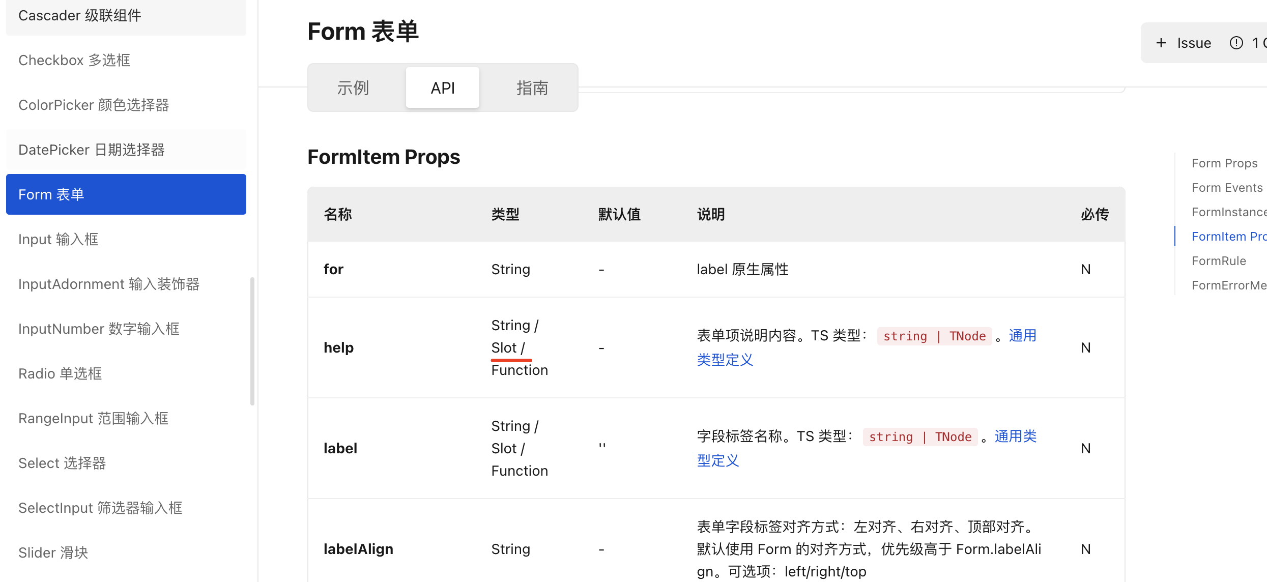This screenshot has width=1267, height=582.
Task: Click the 类型 column header
Action: pos(505,214)
